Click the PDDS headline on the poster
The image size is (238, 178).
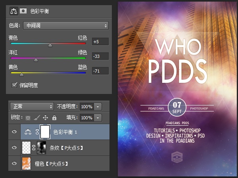click(178, 71)
